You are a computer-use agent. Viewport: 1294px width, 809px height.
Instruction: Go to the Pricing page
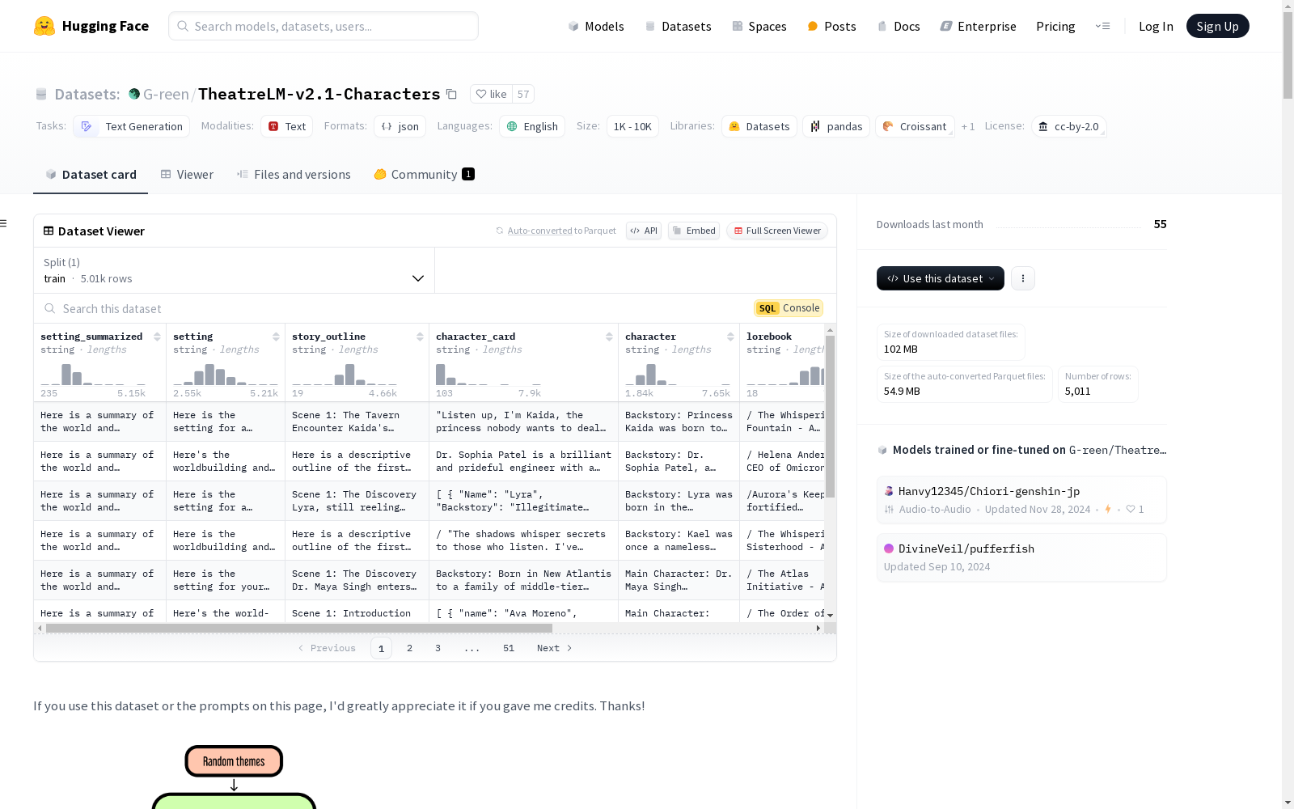[x=1055, y=26]
